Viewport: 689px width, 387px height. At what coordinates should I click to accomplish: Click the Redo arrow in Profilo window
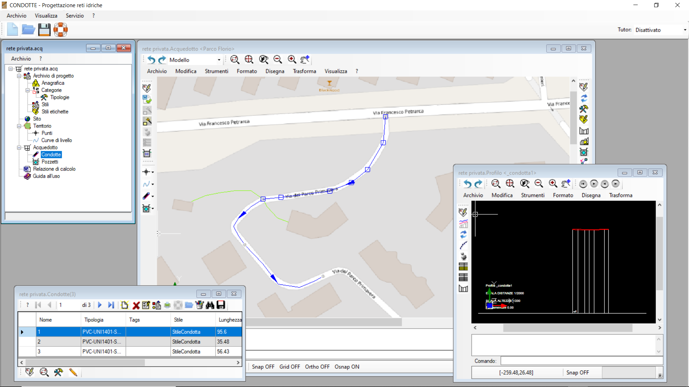(478, 184)
